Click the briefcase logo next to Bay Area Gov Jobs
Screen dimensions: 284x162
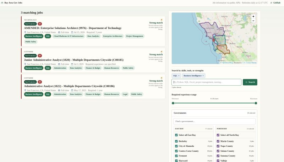click(2, 3)
